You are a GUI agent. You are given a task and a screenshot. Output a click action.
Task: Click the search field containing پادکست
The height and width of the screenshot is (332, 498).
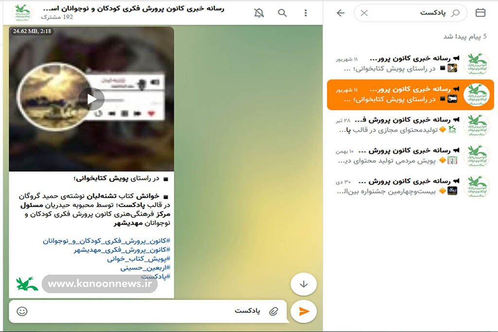tap(418, 13)
